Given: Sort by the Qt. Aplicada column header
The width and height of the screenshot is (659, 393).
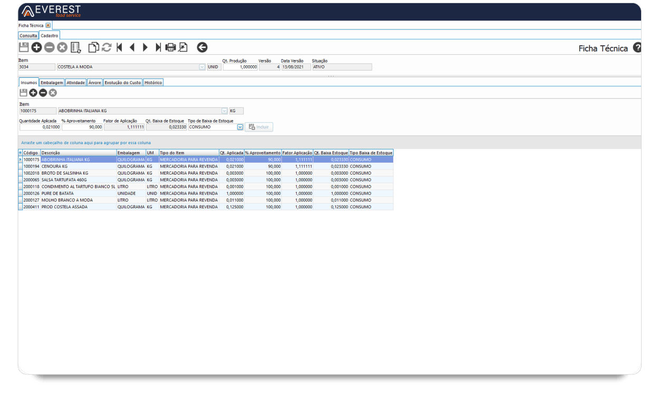Looking at the screenshot, I should [x=231, y=153].
